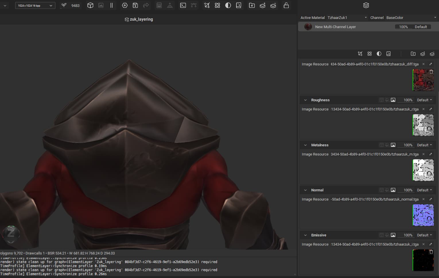The height and width of the screenshot is (278, 439).
Task: Click the add folder icon in the top toolbar
Action: pyautogui.click(x=252, y=5)
